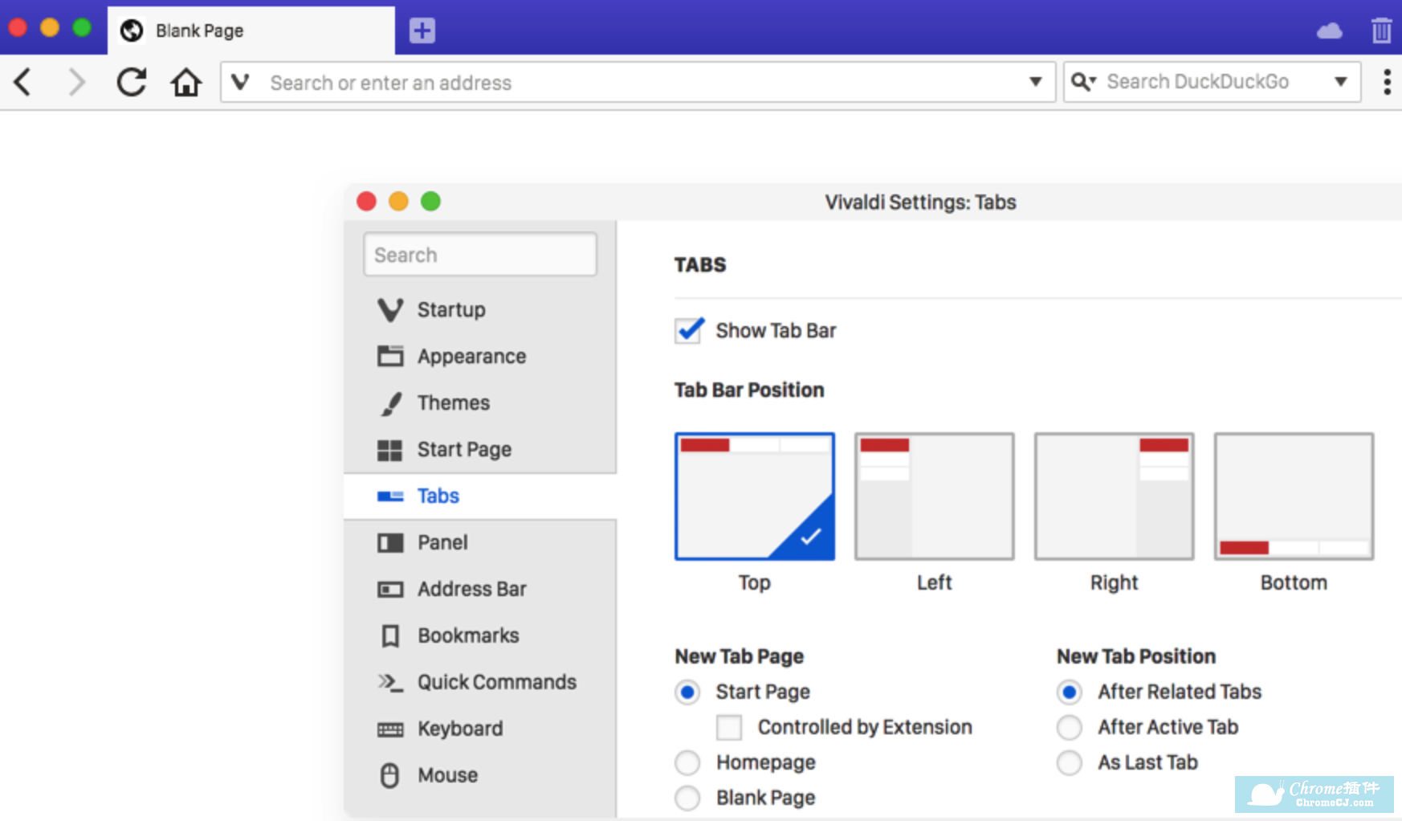1402x821 pixels.
Task: Select Blank Page radio for new tabs
Action: coord(687,798)
